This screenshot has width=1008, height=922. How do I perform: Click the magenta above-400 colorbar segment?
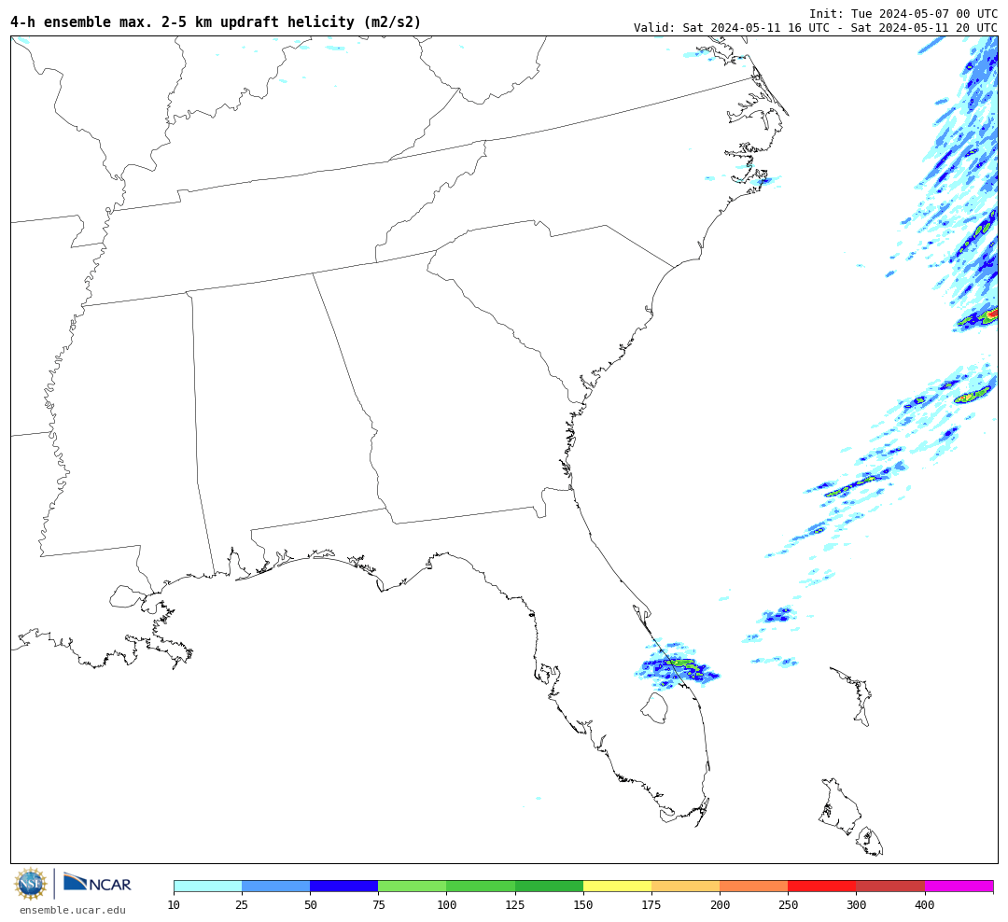click(x=959, y=886)
